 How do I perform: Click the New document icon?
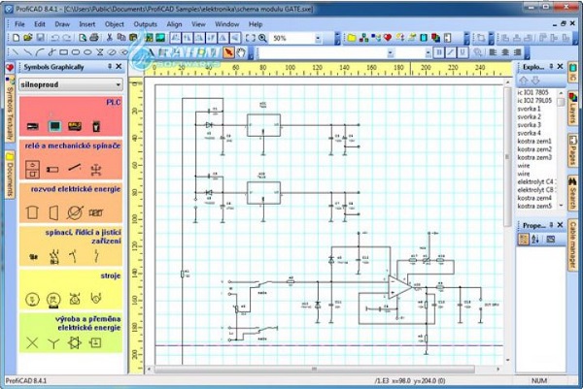tap(16, 38)
